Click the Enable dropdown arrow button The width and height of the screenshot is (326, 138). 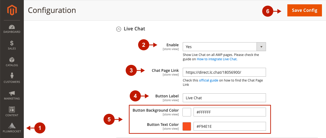261,47
